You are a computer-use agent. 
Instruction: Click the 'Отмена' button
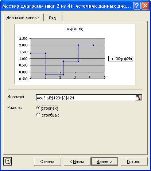[x=47, y=161]
